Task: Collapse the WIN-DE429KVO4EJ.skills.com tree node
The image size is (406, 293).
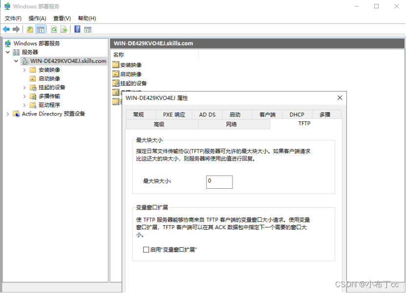Action: pos(16,61)
